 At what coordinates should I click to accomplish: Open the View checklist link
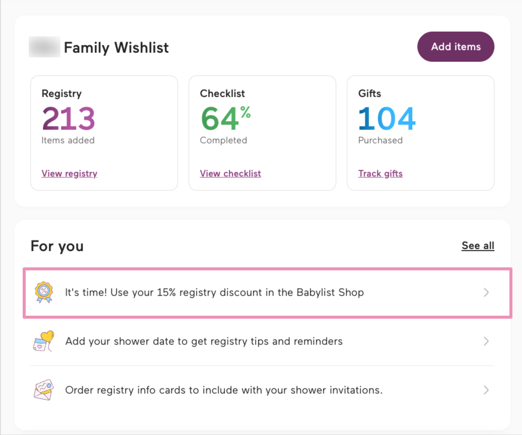click(230, 173)
